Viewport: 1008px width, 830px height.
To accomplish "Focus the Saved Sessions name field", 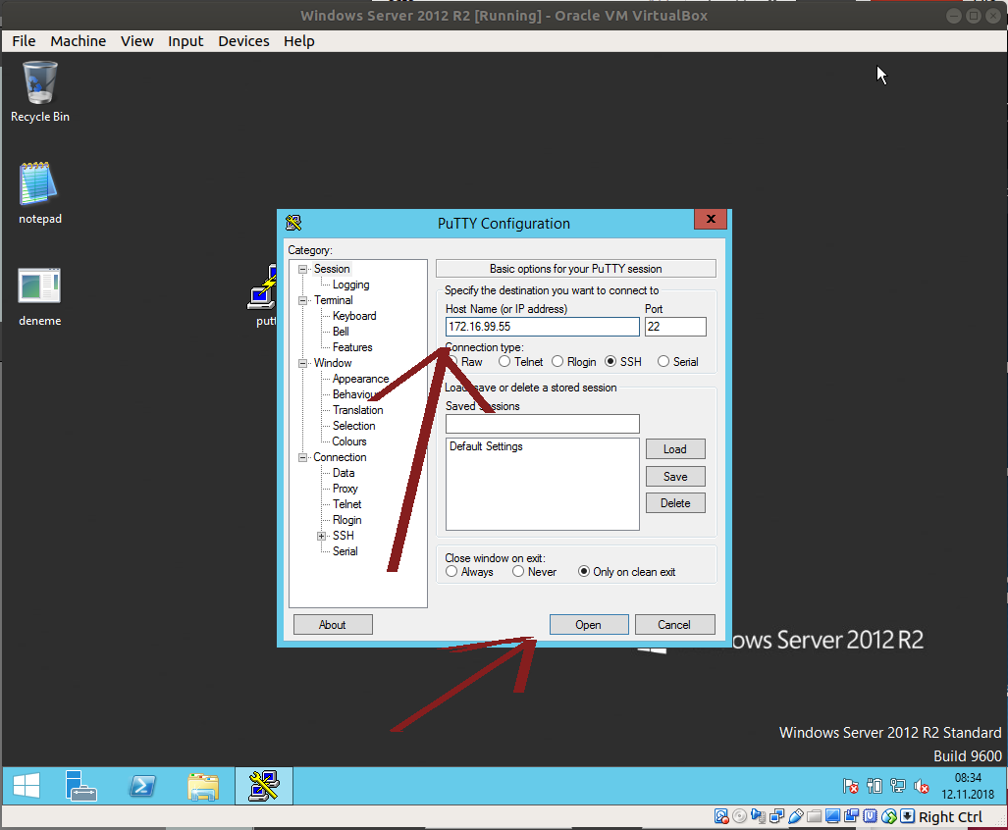I will pos(543,424).
